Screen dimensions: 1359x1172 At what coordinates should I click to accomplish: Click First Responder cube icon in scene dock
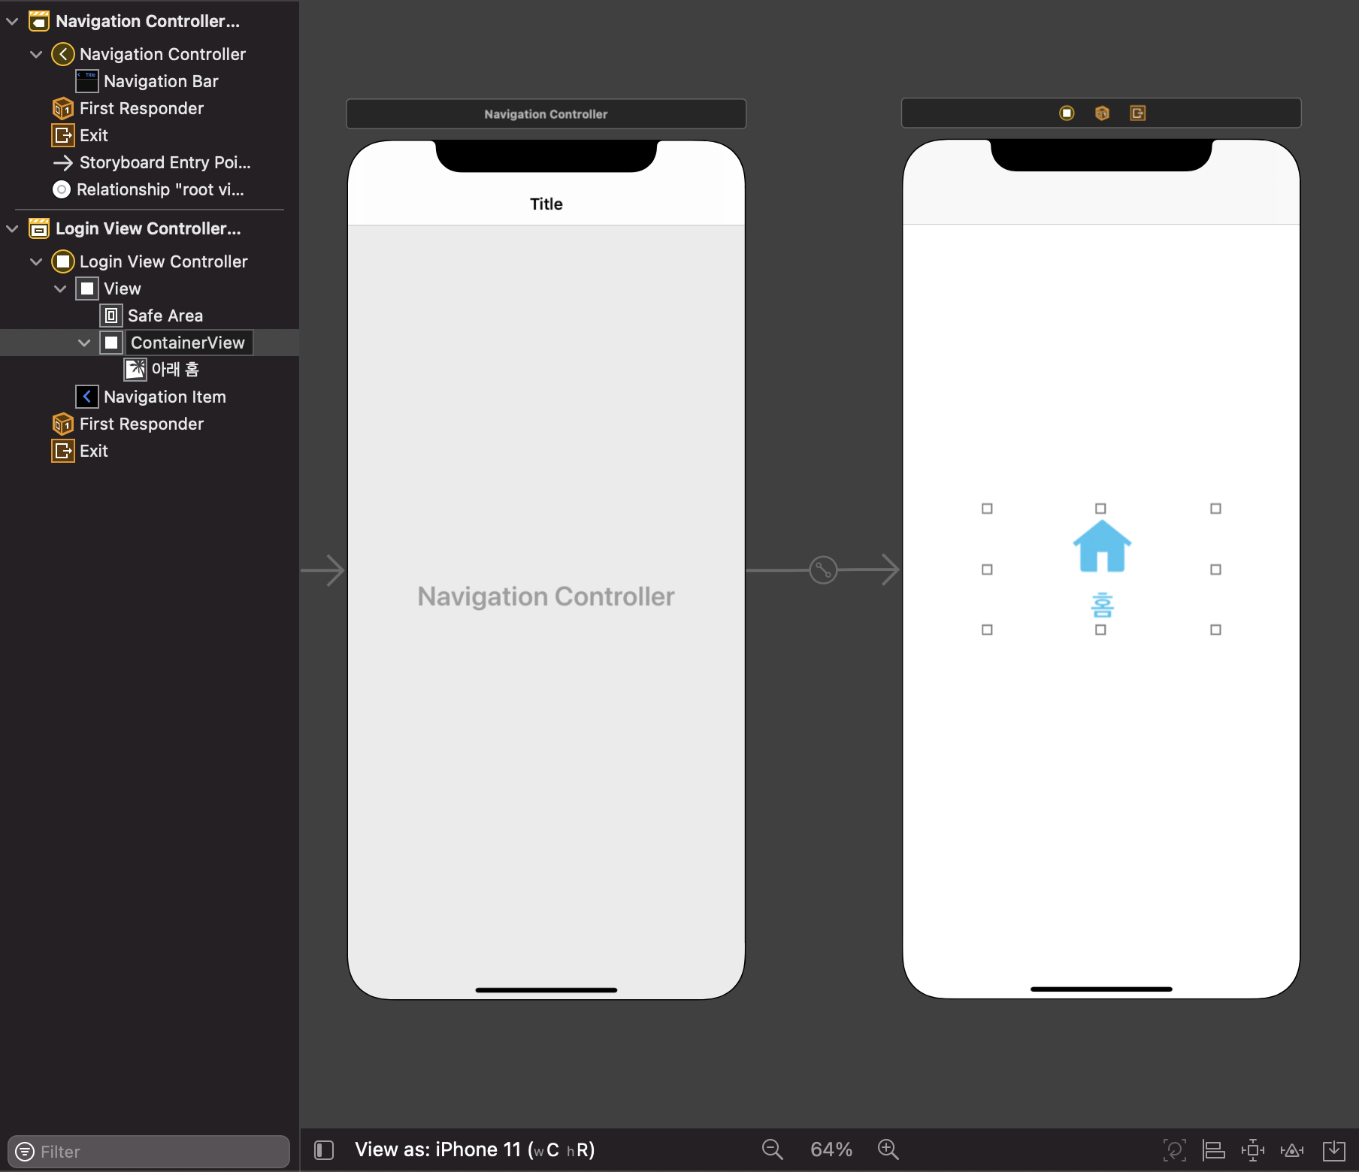[1102, 113]
